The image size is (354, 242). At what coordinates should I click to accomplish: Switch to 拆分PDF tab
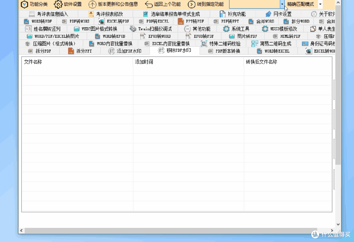(39, 51)
